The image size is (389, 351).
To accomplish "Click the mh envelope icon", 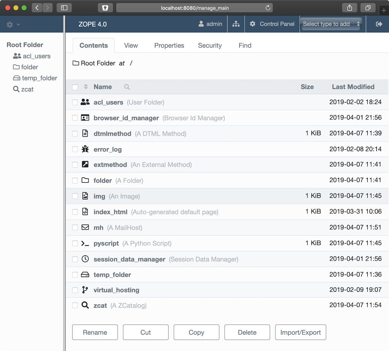I will [x=85, y=227].
